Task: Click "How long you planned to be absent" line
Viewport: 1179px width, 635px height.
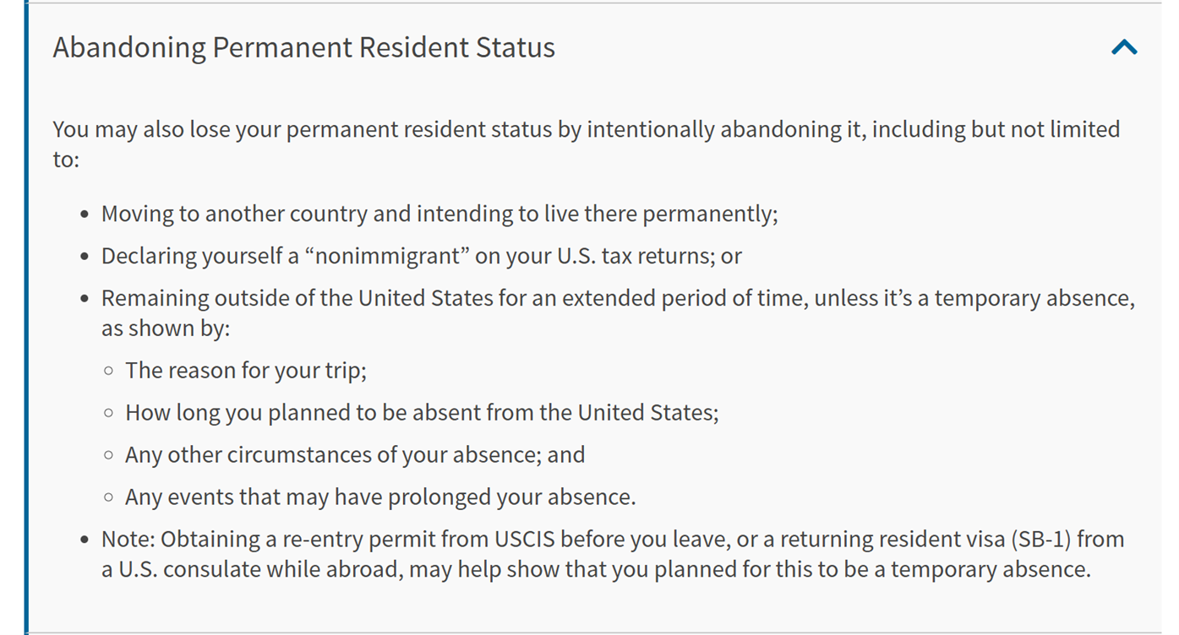Action: 421,412
